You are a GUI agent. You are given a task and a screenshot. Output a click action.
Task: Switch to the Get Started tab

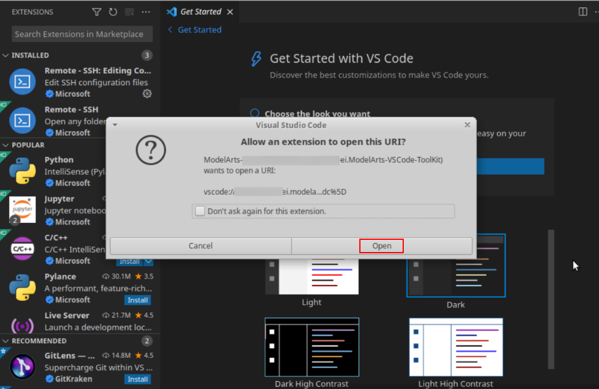click(201, 12)
